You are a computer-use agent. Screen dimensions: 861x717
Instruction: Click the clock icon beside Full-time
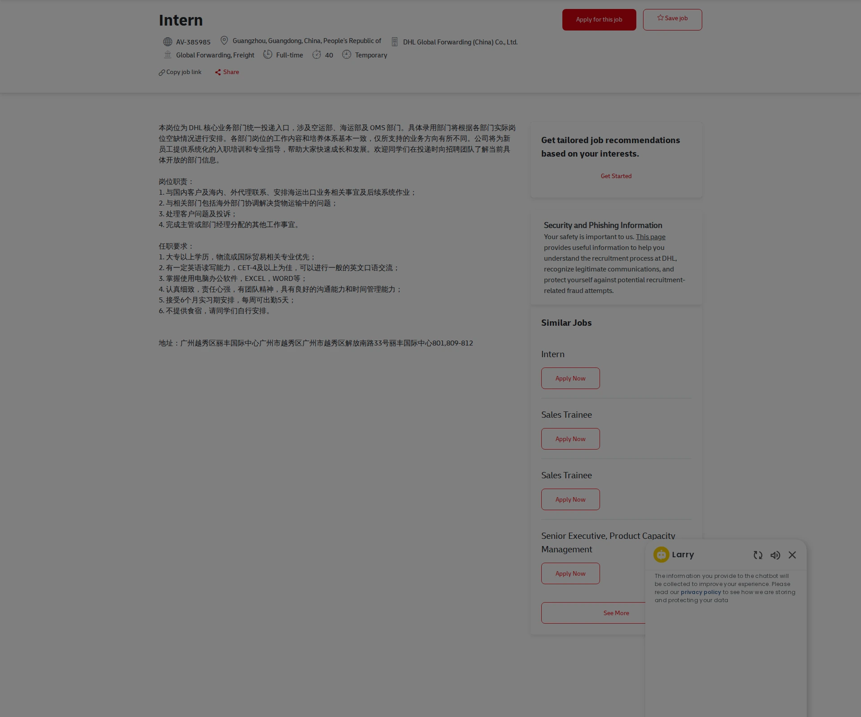click(x=268, y=54)
